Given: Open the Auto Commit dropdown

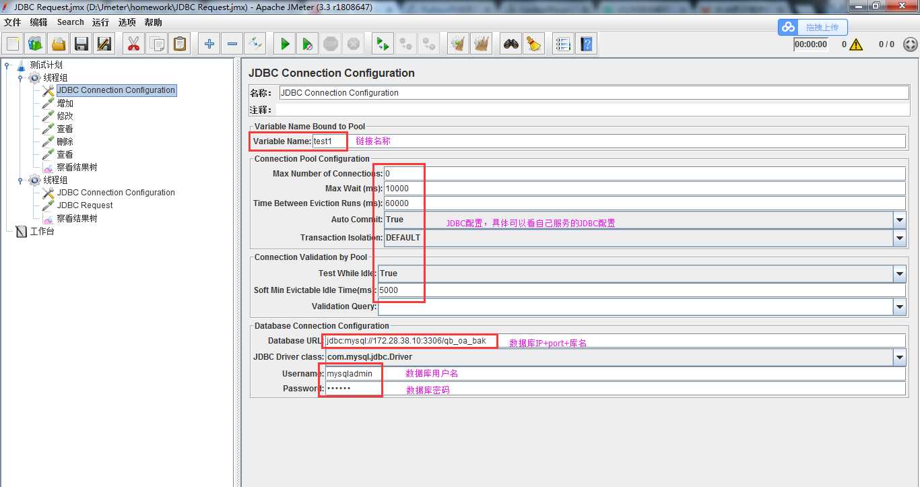Looking at the screenshot, I should (x=900, y=220).
